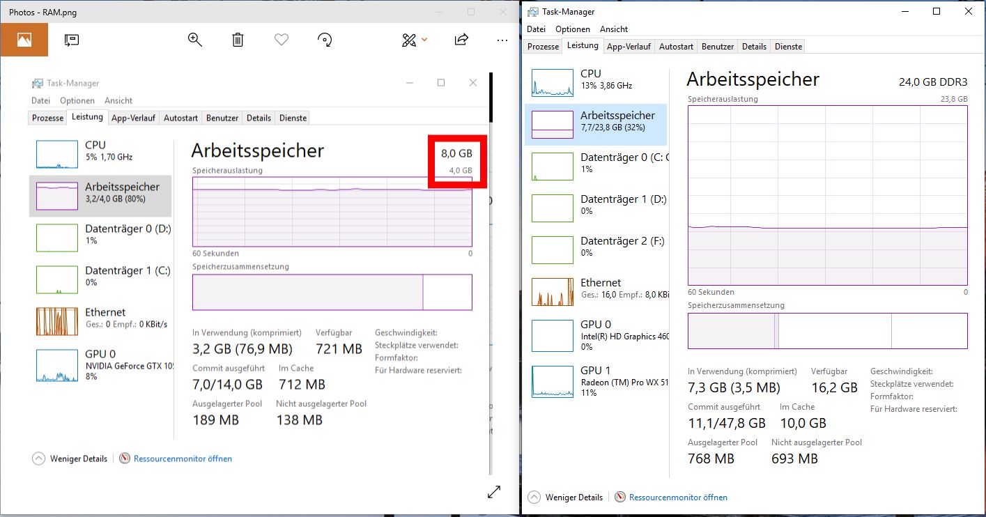Image resolution: width=986 pixels, height=517 pixels.
Task: Click the Add to creation icon in Photos
Action: point(72,40)
